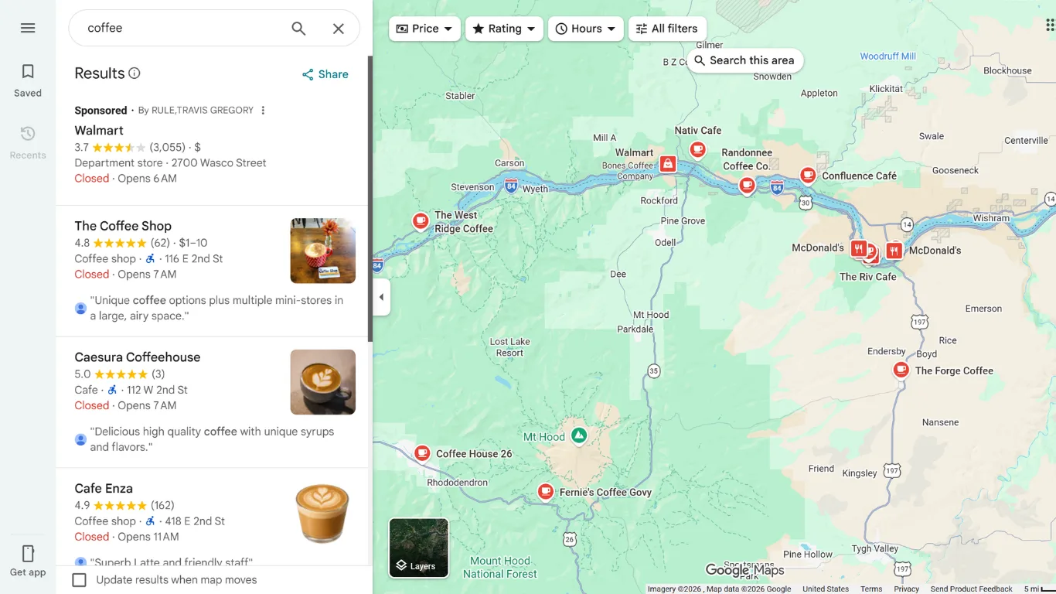Viewport: 1056px width, 594px height.
Task: Clear the coffee search with X
Action: tap(339, 29)
